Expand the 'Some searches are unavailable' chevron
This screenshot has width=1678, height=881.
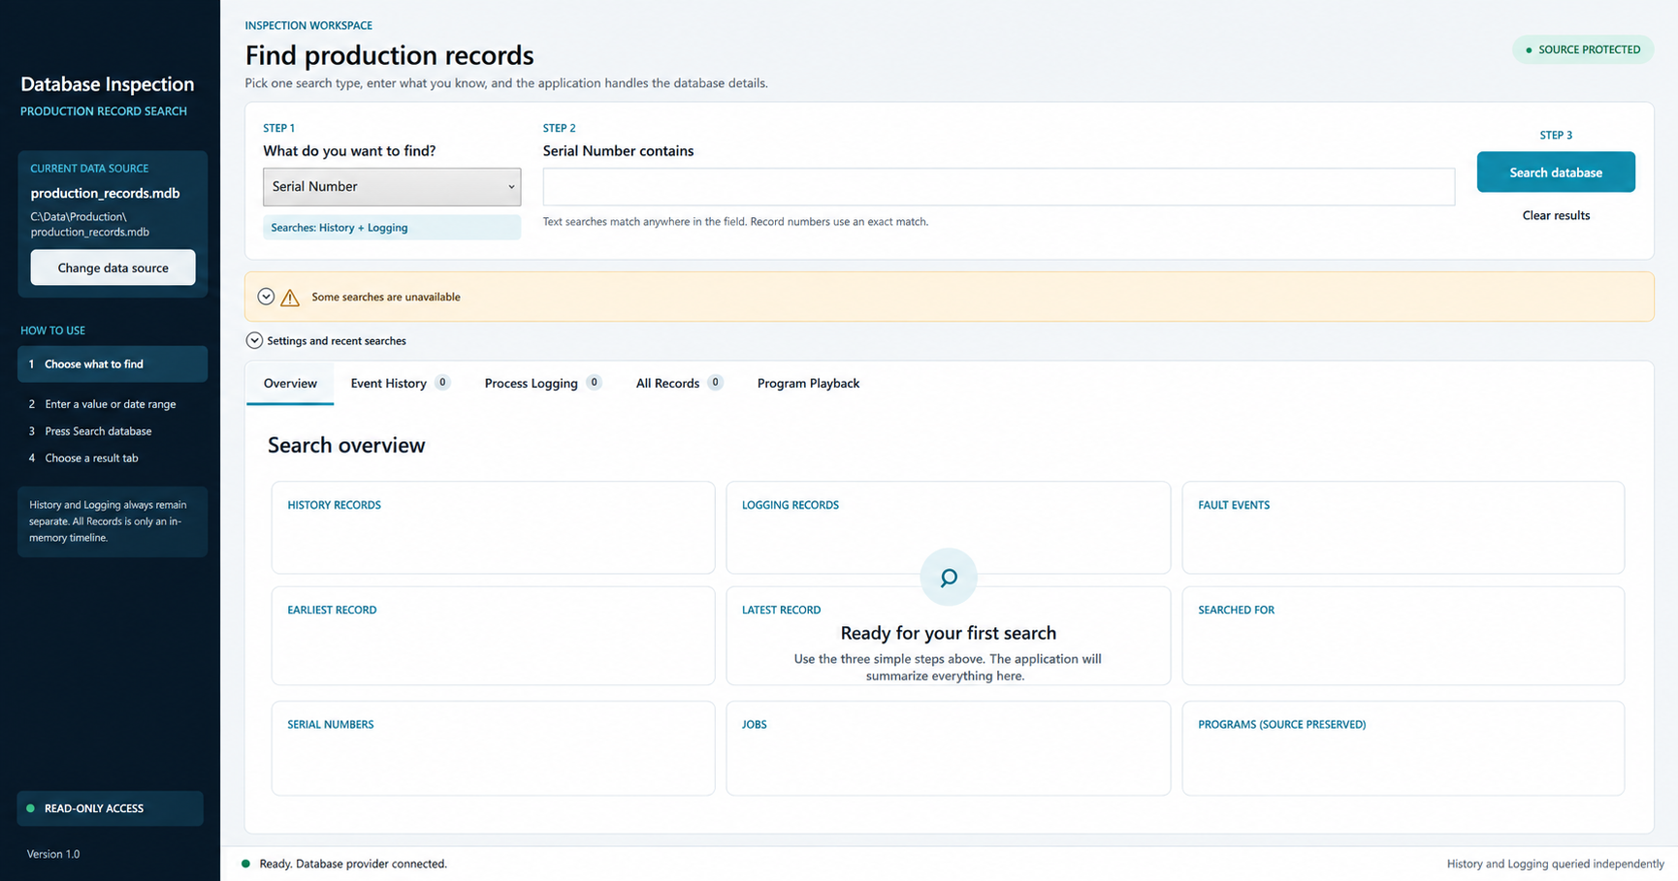(x=266, y=297)
